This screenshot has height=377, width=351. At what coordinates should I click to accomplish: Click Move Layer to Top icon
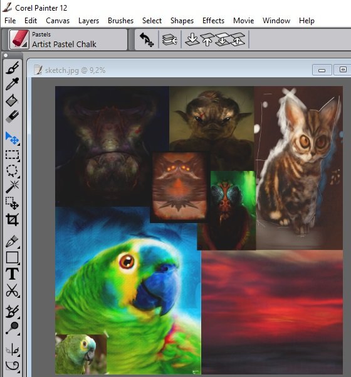click(x=207, y=40)
